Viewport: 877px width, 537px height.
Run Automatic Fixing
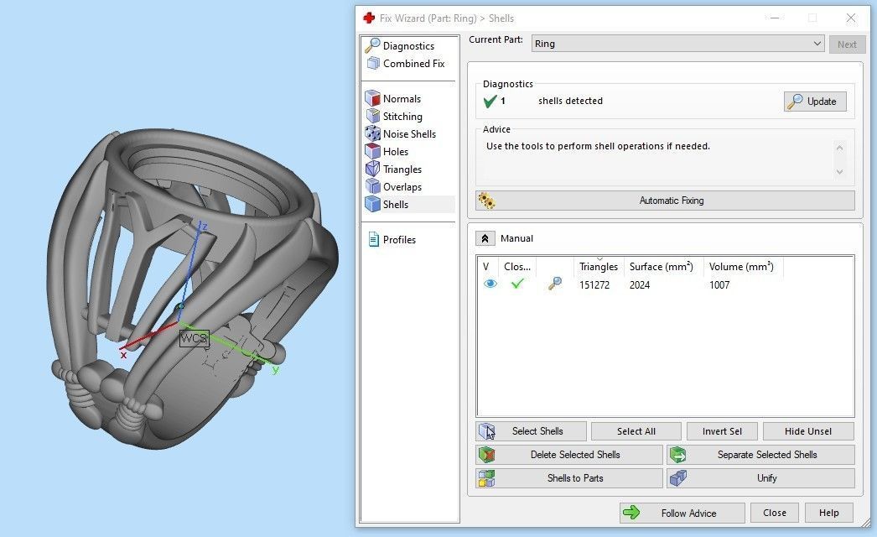665,201
